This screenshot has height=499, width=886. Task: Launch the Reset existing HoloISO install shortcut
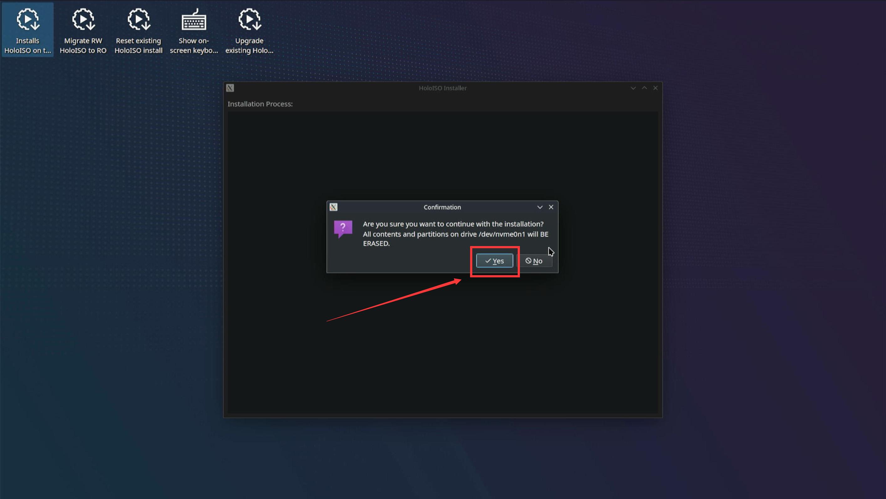[x=138, y=30]
